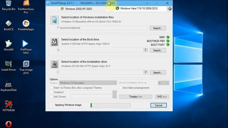The height and width of the screenshot is (128, 228).
Task: Expand the Edition dropdown Windows 10 Education
Action: point(88,83)
